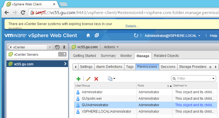Select the Alarm Definitions sub-tab
Image resolution: width=219 pixels, height=118 pixels.
pyautogui.click(x=109, y=67)
